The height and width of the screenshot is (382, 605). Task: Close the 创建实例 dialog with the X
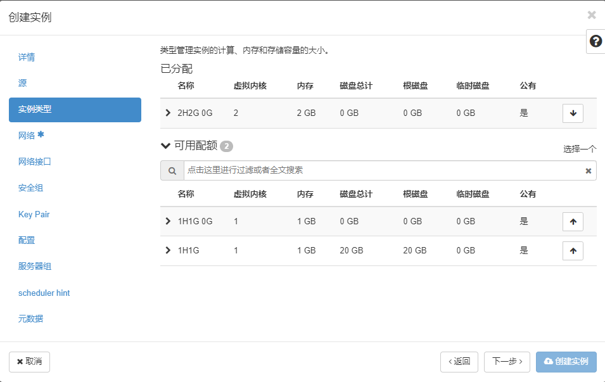(592, 15)
